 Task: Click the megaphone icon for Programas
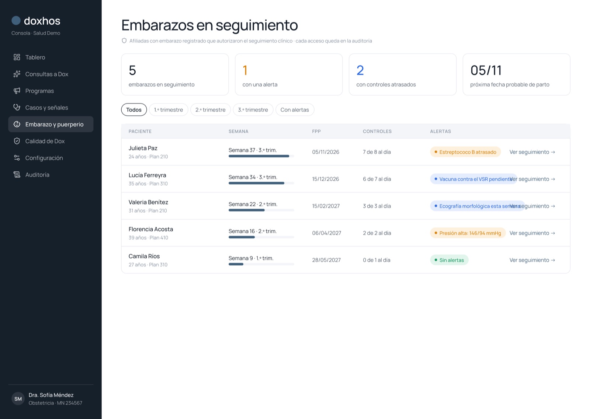pyautogui.click(x=17, y=91)
